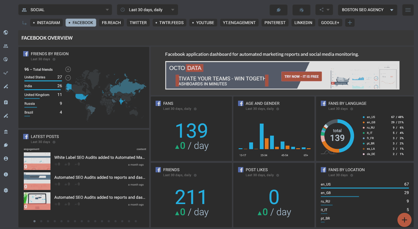Image resolution: width=418 pixels, height=229 pixels.
Task: Click the orange en_GB legend dot
Action: 364,122
